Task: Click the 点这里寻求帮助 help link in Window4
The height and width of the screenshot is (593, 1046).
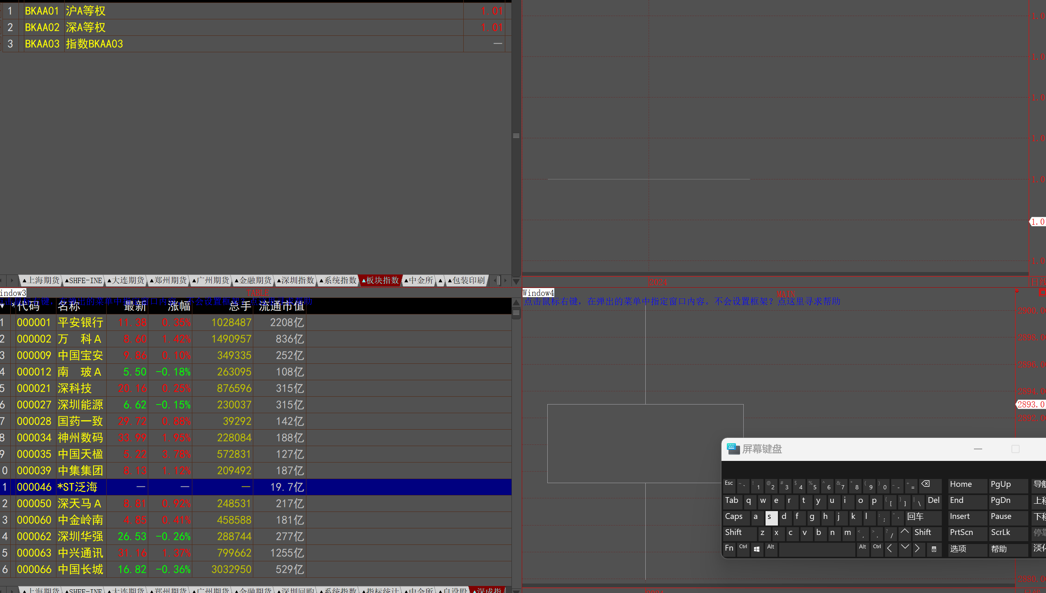Action: click(x=809, y=301)
